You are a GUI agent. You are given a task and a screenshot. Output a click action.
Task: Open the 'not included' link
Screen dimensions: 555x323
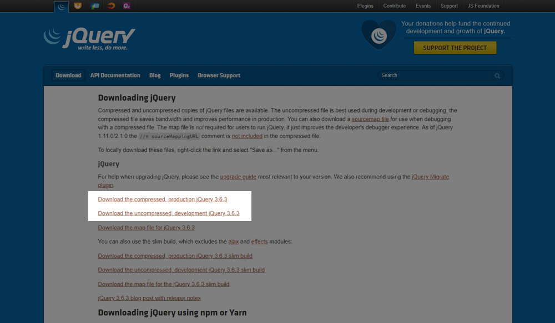(x=247, y=136)
